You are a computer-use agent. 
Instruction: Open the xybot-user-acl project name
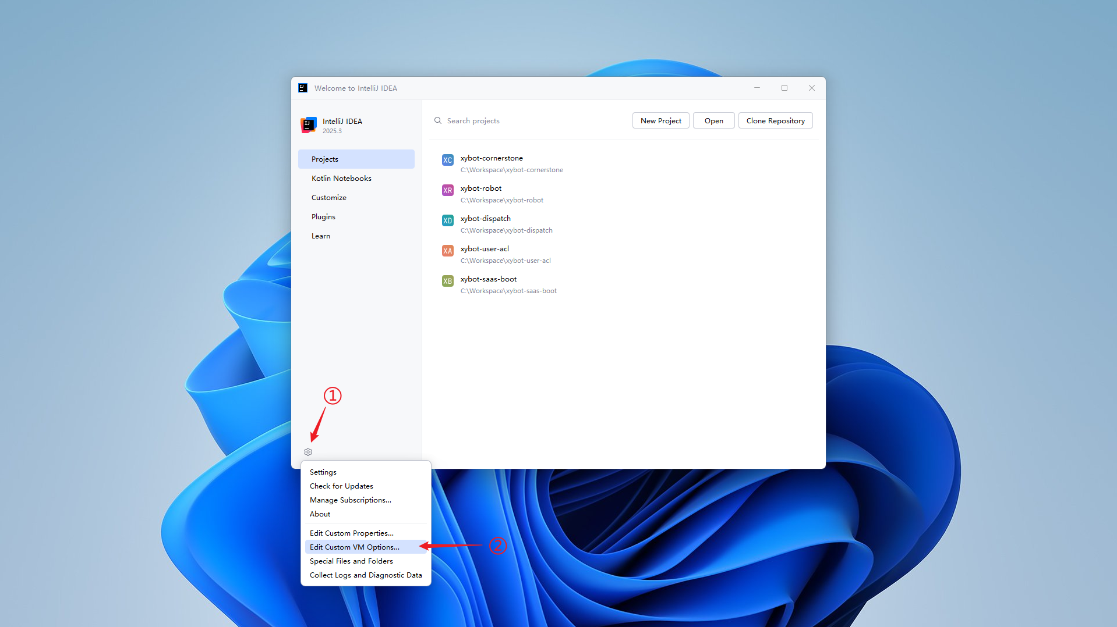pos(485,248)
